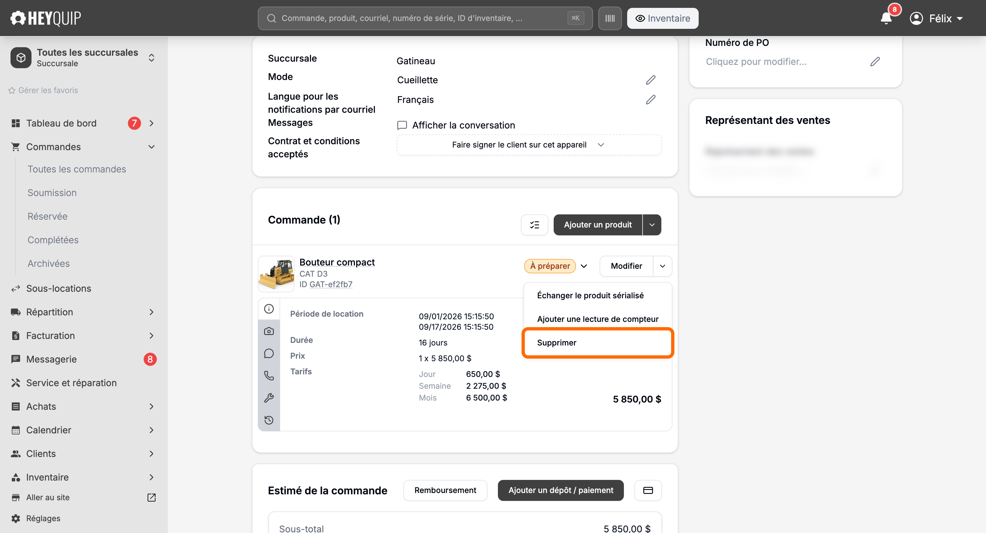The image size is (986, 533).
Task: Click the Modifier button
Action: 626,266
